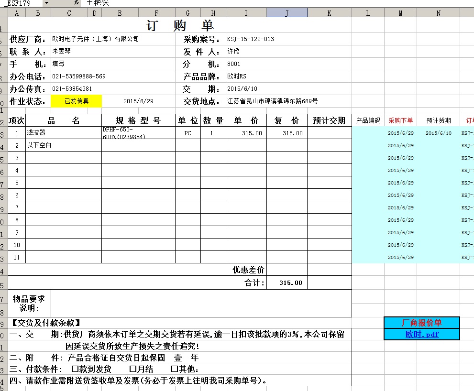This screenshot has height=391, width=474.
Task: Check the 款到发货 payment checkbox
Action: [x=74, y=369]
